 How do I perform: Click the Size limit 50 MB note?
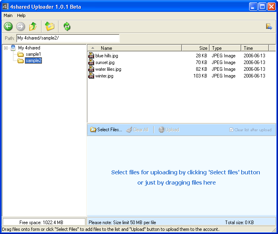[122, 222]
